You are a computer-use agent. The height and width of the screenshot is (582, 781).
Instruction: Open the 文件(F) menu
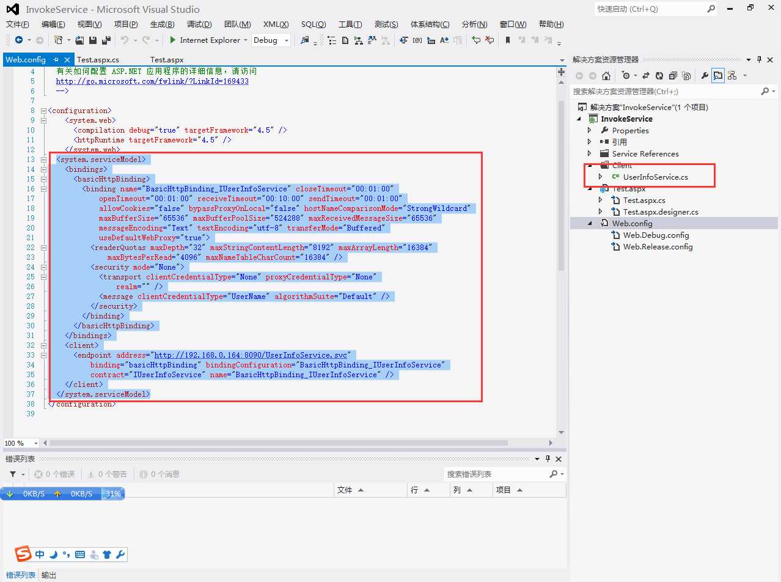click(18, 24)
